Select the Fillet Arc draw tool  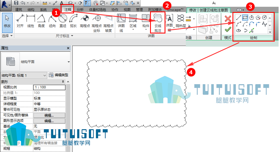[258, 24]
